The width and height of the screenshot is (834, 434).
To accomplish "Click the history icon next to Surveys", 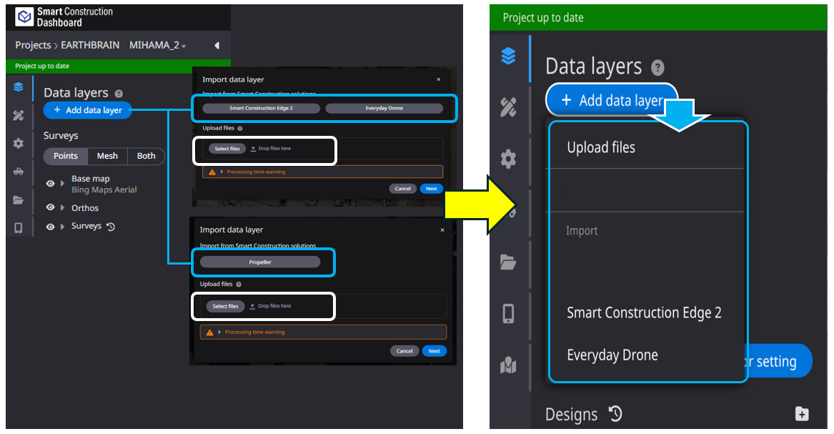I will pos(111,227).
